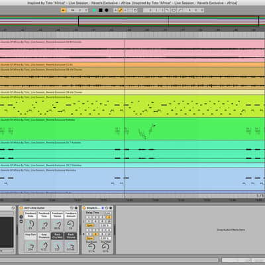Hot-swap the Joel's Amp Guitar rack preset
265x265 pixels.
(x=72, y=208)
